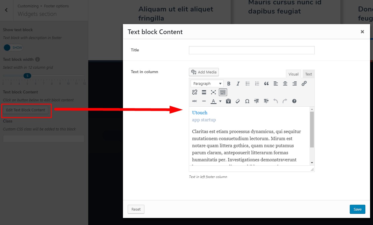373x225 pixels.
Task: Switch to the Text editor tab
Action: point(308,74)
